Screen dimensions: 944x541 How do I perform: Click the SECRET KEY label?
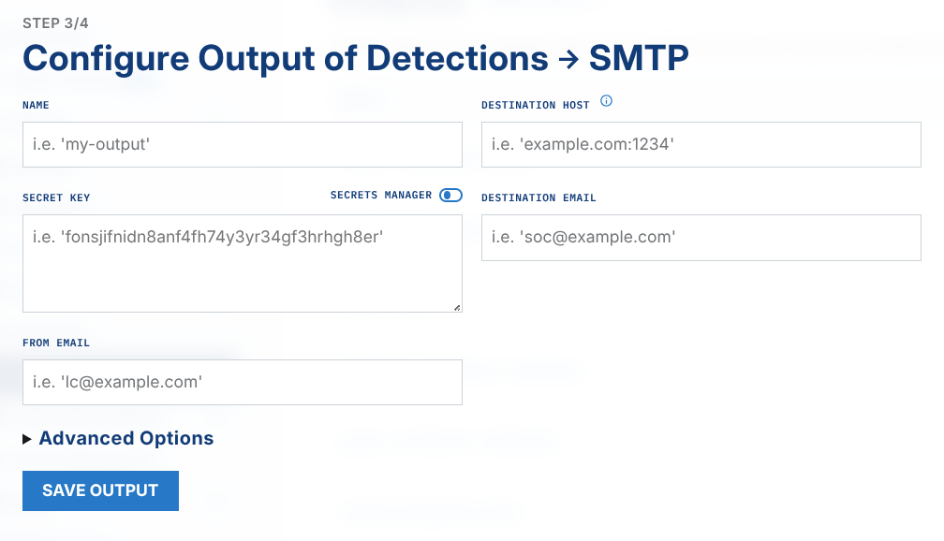[x=56, y=198]
